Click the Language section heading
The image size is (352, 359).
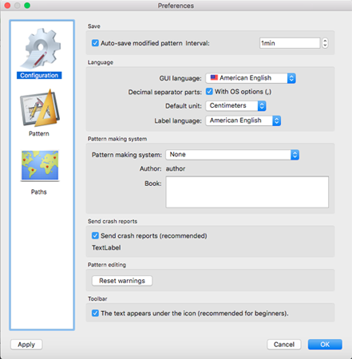pyautogui.click(x=101, y=62)
